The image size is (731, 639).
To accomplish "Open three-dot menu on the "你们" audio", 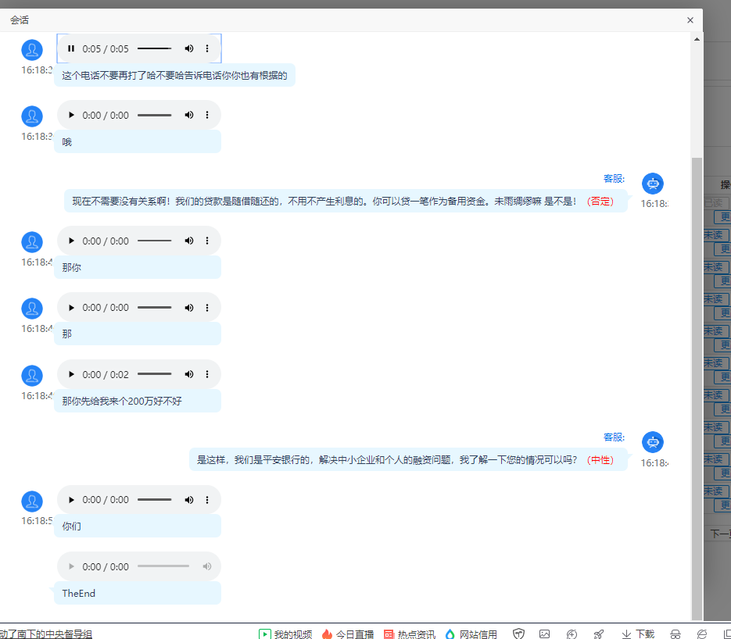I will [207, 499].
